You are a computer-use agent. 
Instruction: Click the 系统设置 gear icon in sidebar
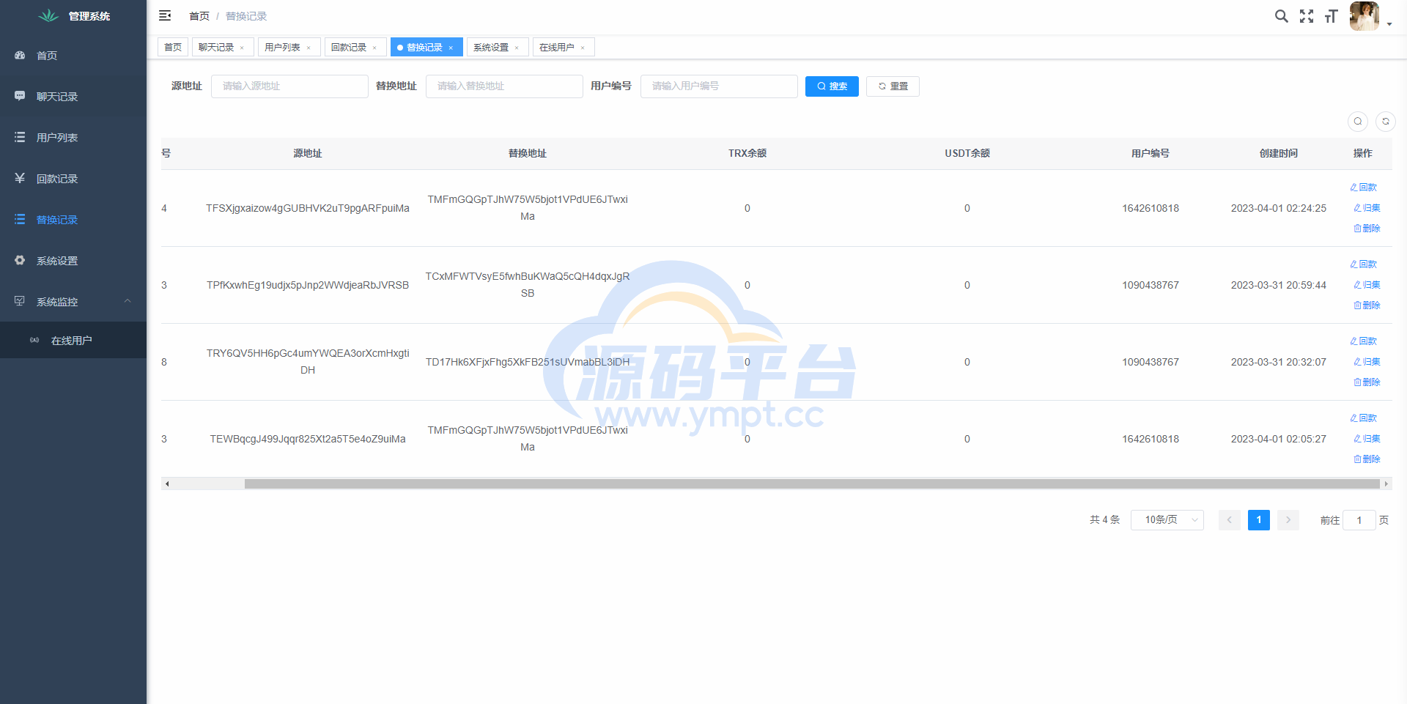point(20,261)
